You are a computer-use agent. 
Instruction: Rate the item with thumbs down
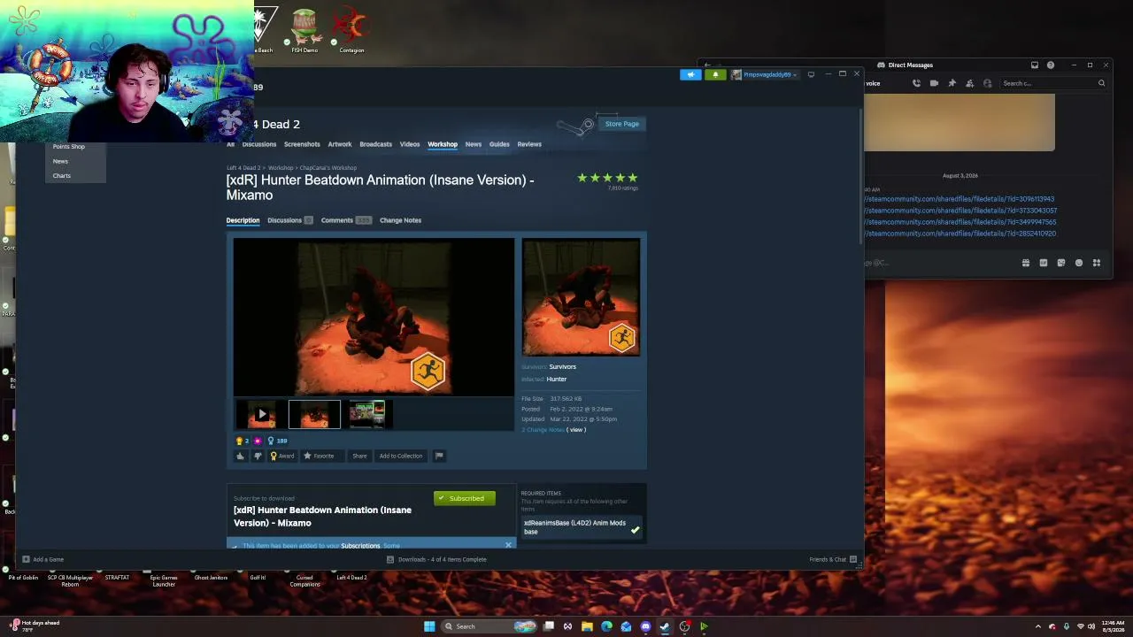(x=258, y=456)
